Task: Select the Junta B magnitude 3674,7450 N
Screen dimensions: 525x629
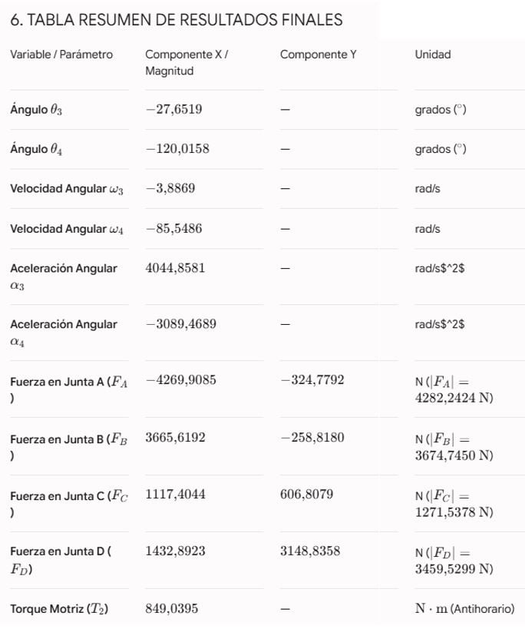Action: (454, 455)
